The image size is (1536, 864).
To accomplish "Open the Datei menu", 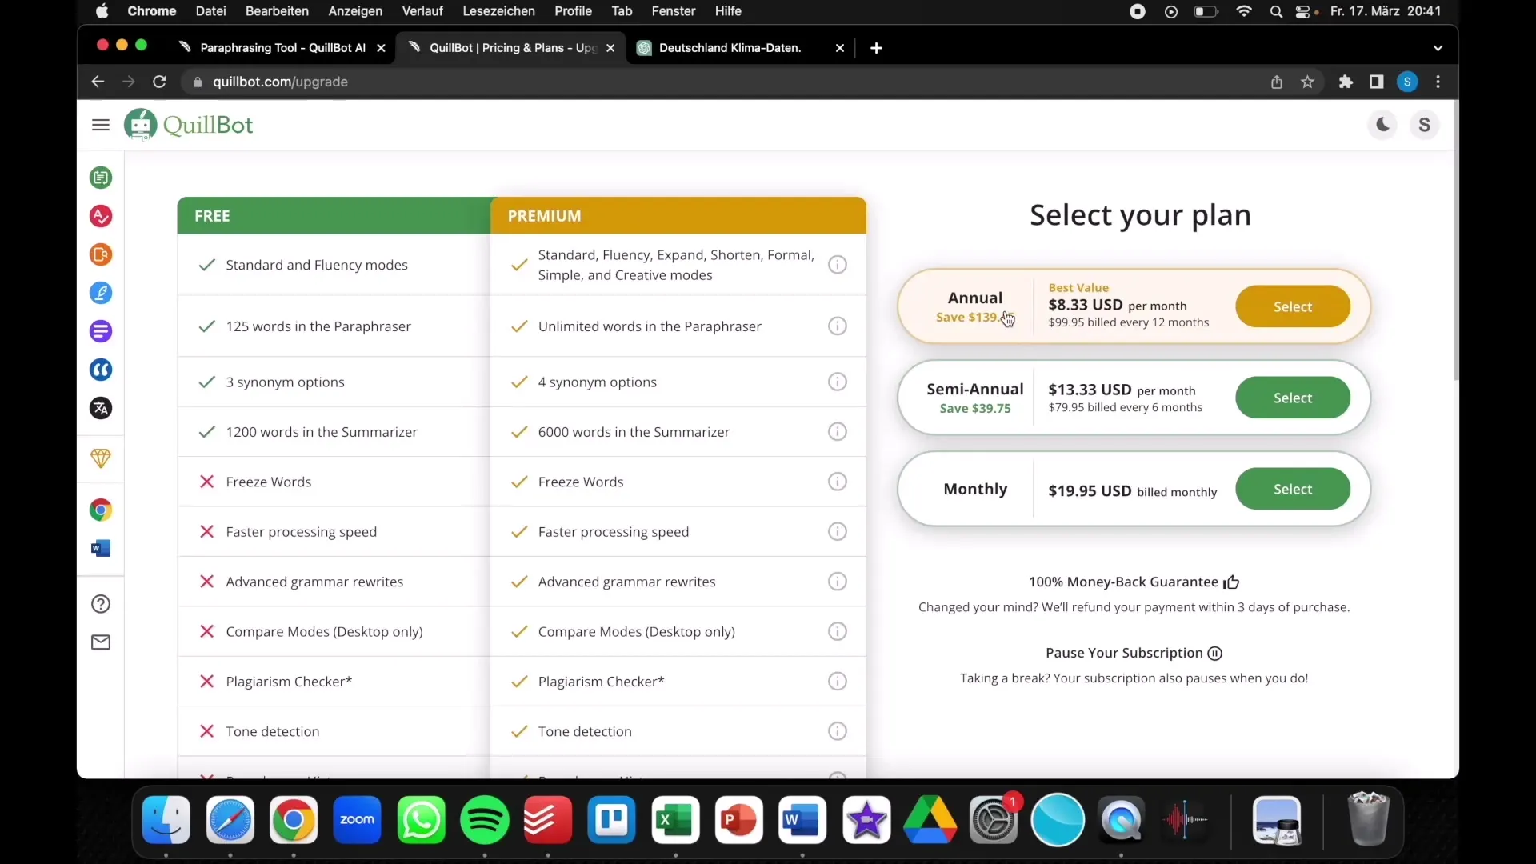I will coord(210,11).
